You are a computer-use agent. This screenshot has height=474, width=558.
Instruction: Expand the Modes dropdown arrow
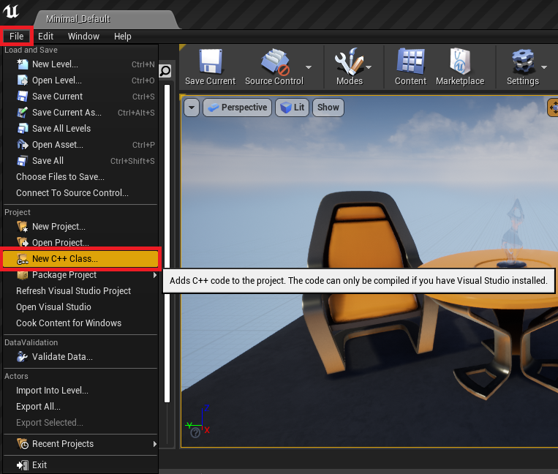tap(369, 67)
